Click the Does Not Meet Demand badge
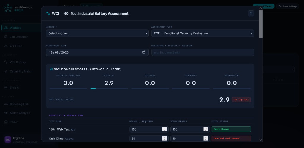This screenshot has height=148, width=304. (x=231, y=139)
